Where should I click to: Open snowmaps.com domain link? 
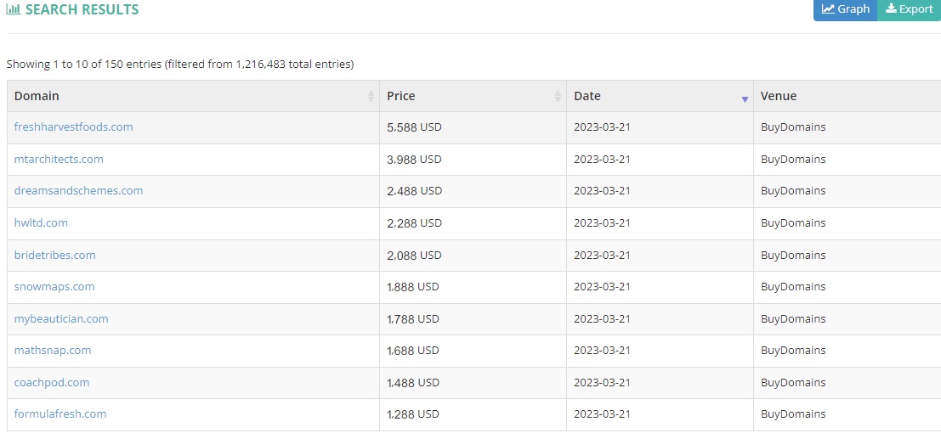(54, 287)
